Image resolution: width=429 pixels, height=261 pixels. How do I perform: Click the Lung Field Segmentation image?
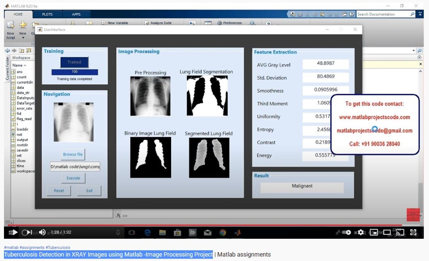click(x=207, y=96)
